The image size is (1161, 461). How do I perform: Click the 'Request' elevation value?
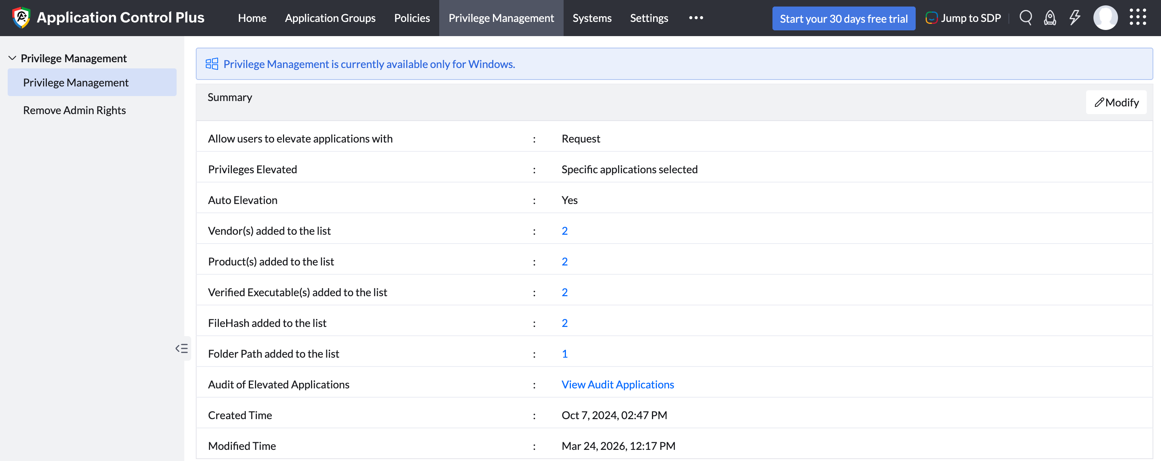[580, 138]
